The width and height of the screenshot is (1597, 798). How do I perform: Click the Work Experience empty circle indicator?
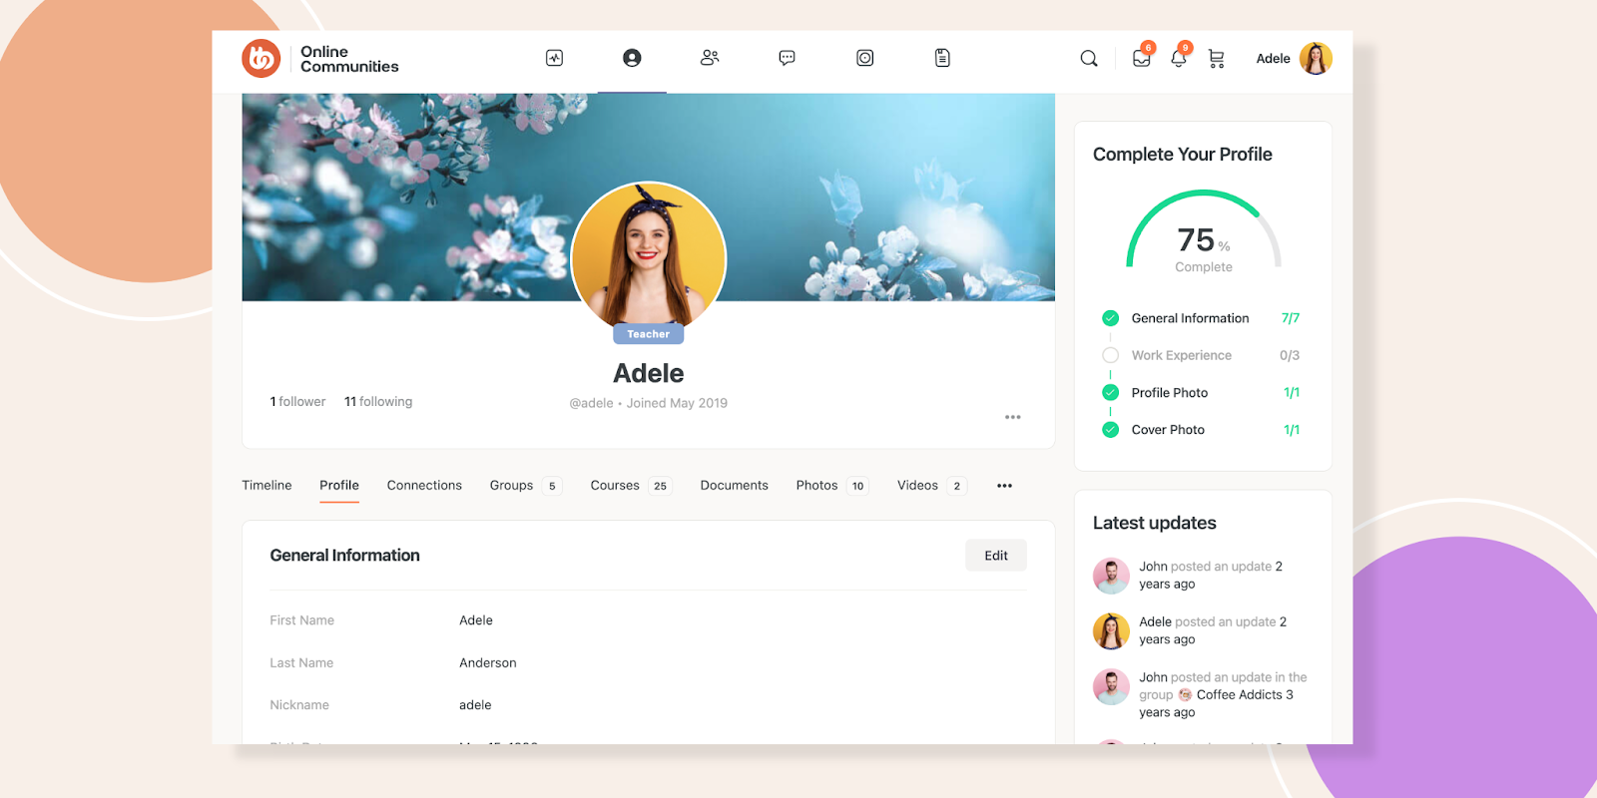(x=1110, y=355)
